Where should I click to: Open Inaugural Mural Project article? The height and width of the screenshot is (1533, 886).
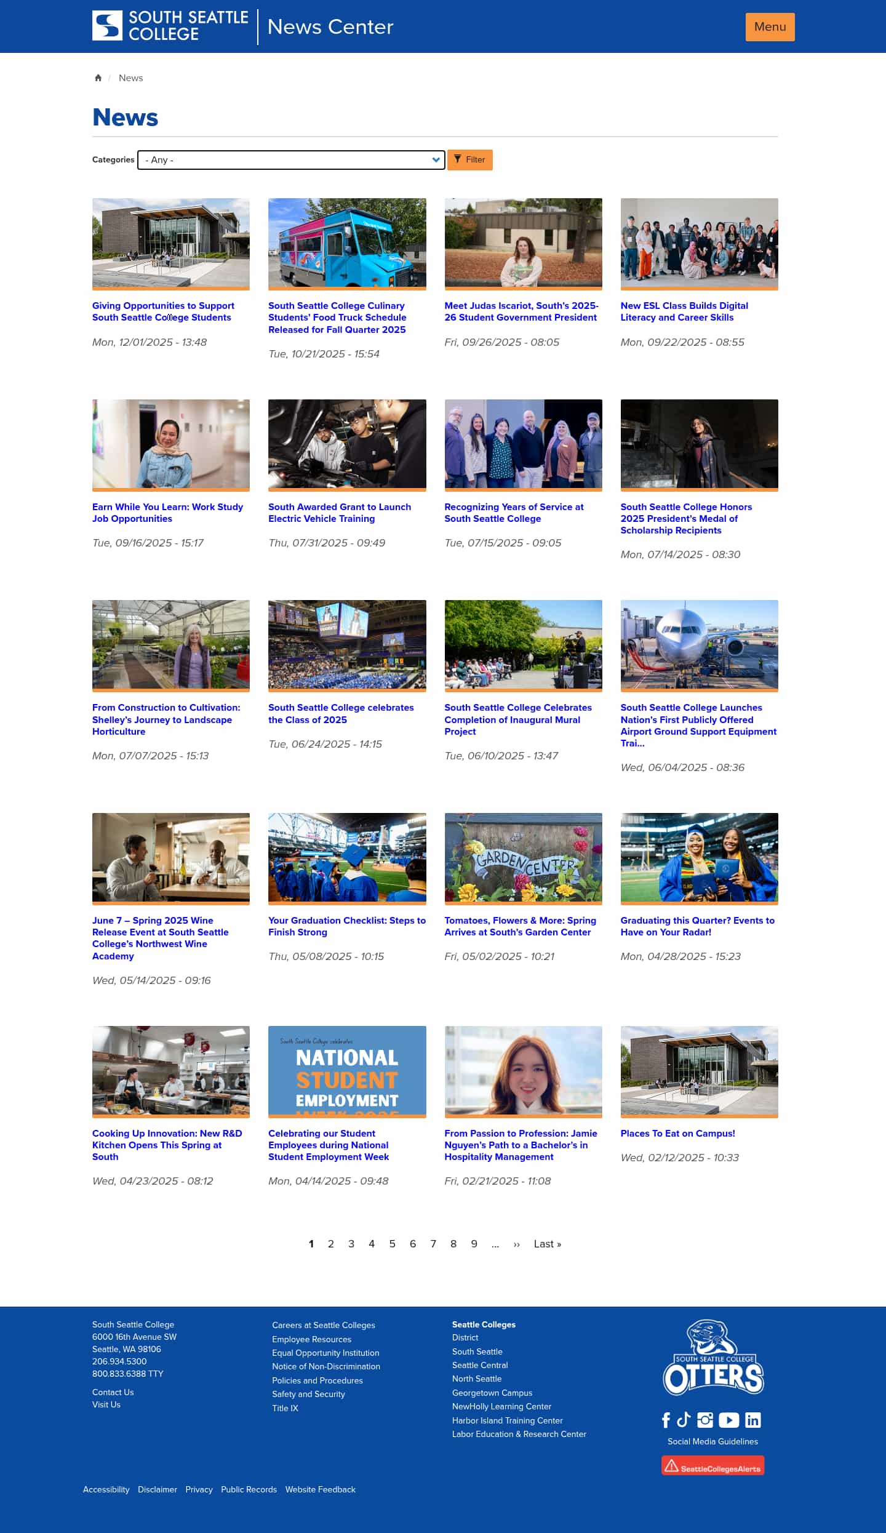(x=518, y=719)
